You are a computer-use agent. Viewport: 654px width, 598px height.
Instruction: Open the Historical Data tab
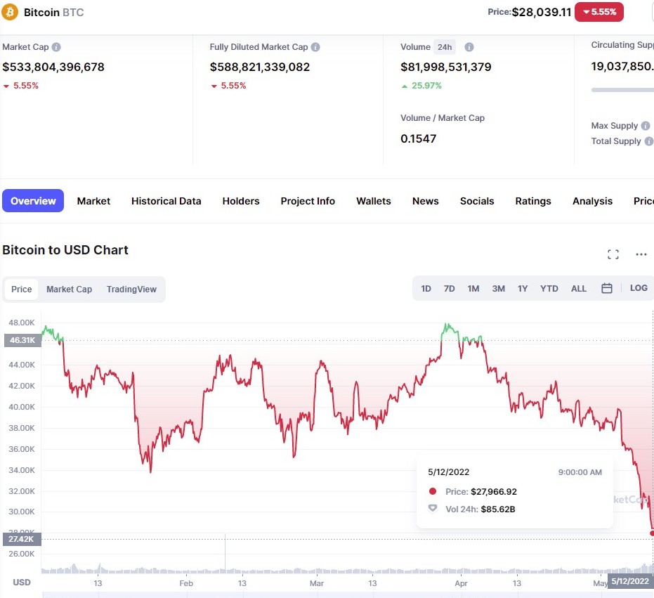(166, 201)
